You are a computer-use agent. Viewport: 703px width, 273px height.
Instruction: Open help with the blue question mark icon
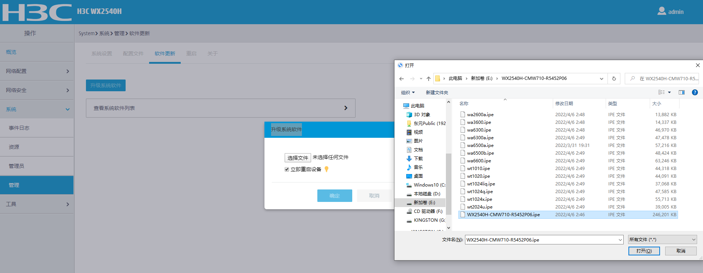[x=695, y=92]
